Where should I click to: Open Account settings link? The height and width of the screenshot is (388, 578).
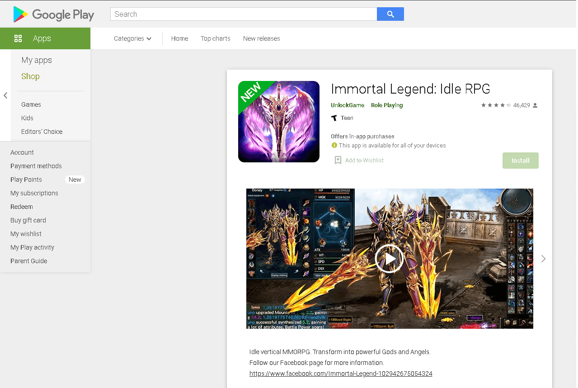22,152
